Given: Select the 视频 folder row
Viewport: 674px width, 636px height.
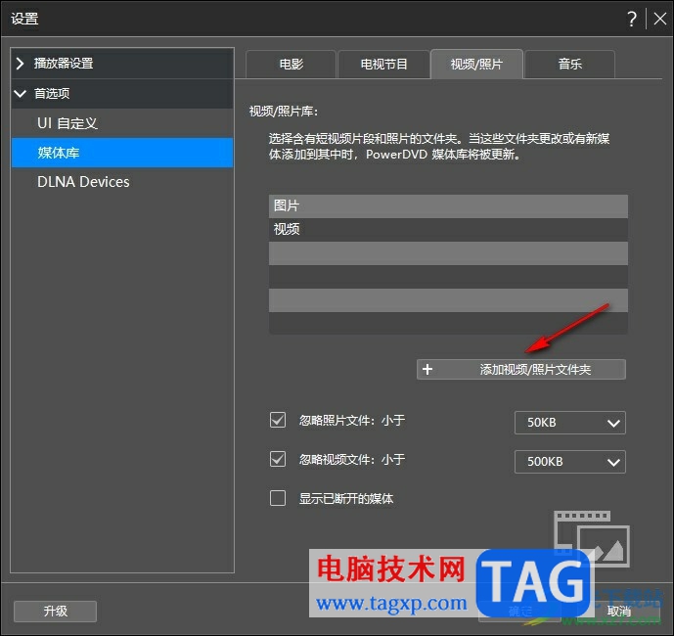Looking at the screenshot, I should 448,230.
